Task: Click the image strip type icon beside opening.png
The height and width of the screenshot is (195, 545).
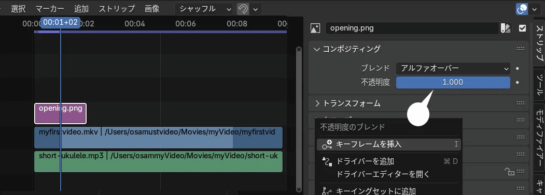Action: coord(315,28)
